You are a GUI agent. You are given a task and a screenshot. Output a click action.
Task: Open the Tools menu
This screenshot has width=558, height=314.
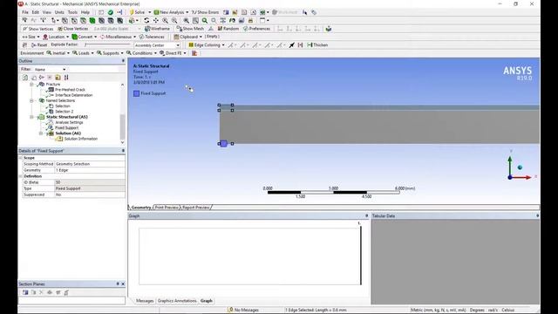point(72,12)
